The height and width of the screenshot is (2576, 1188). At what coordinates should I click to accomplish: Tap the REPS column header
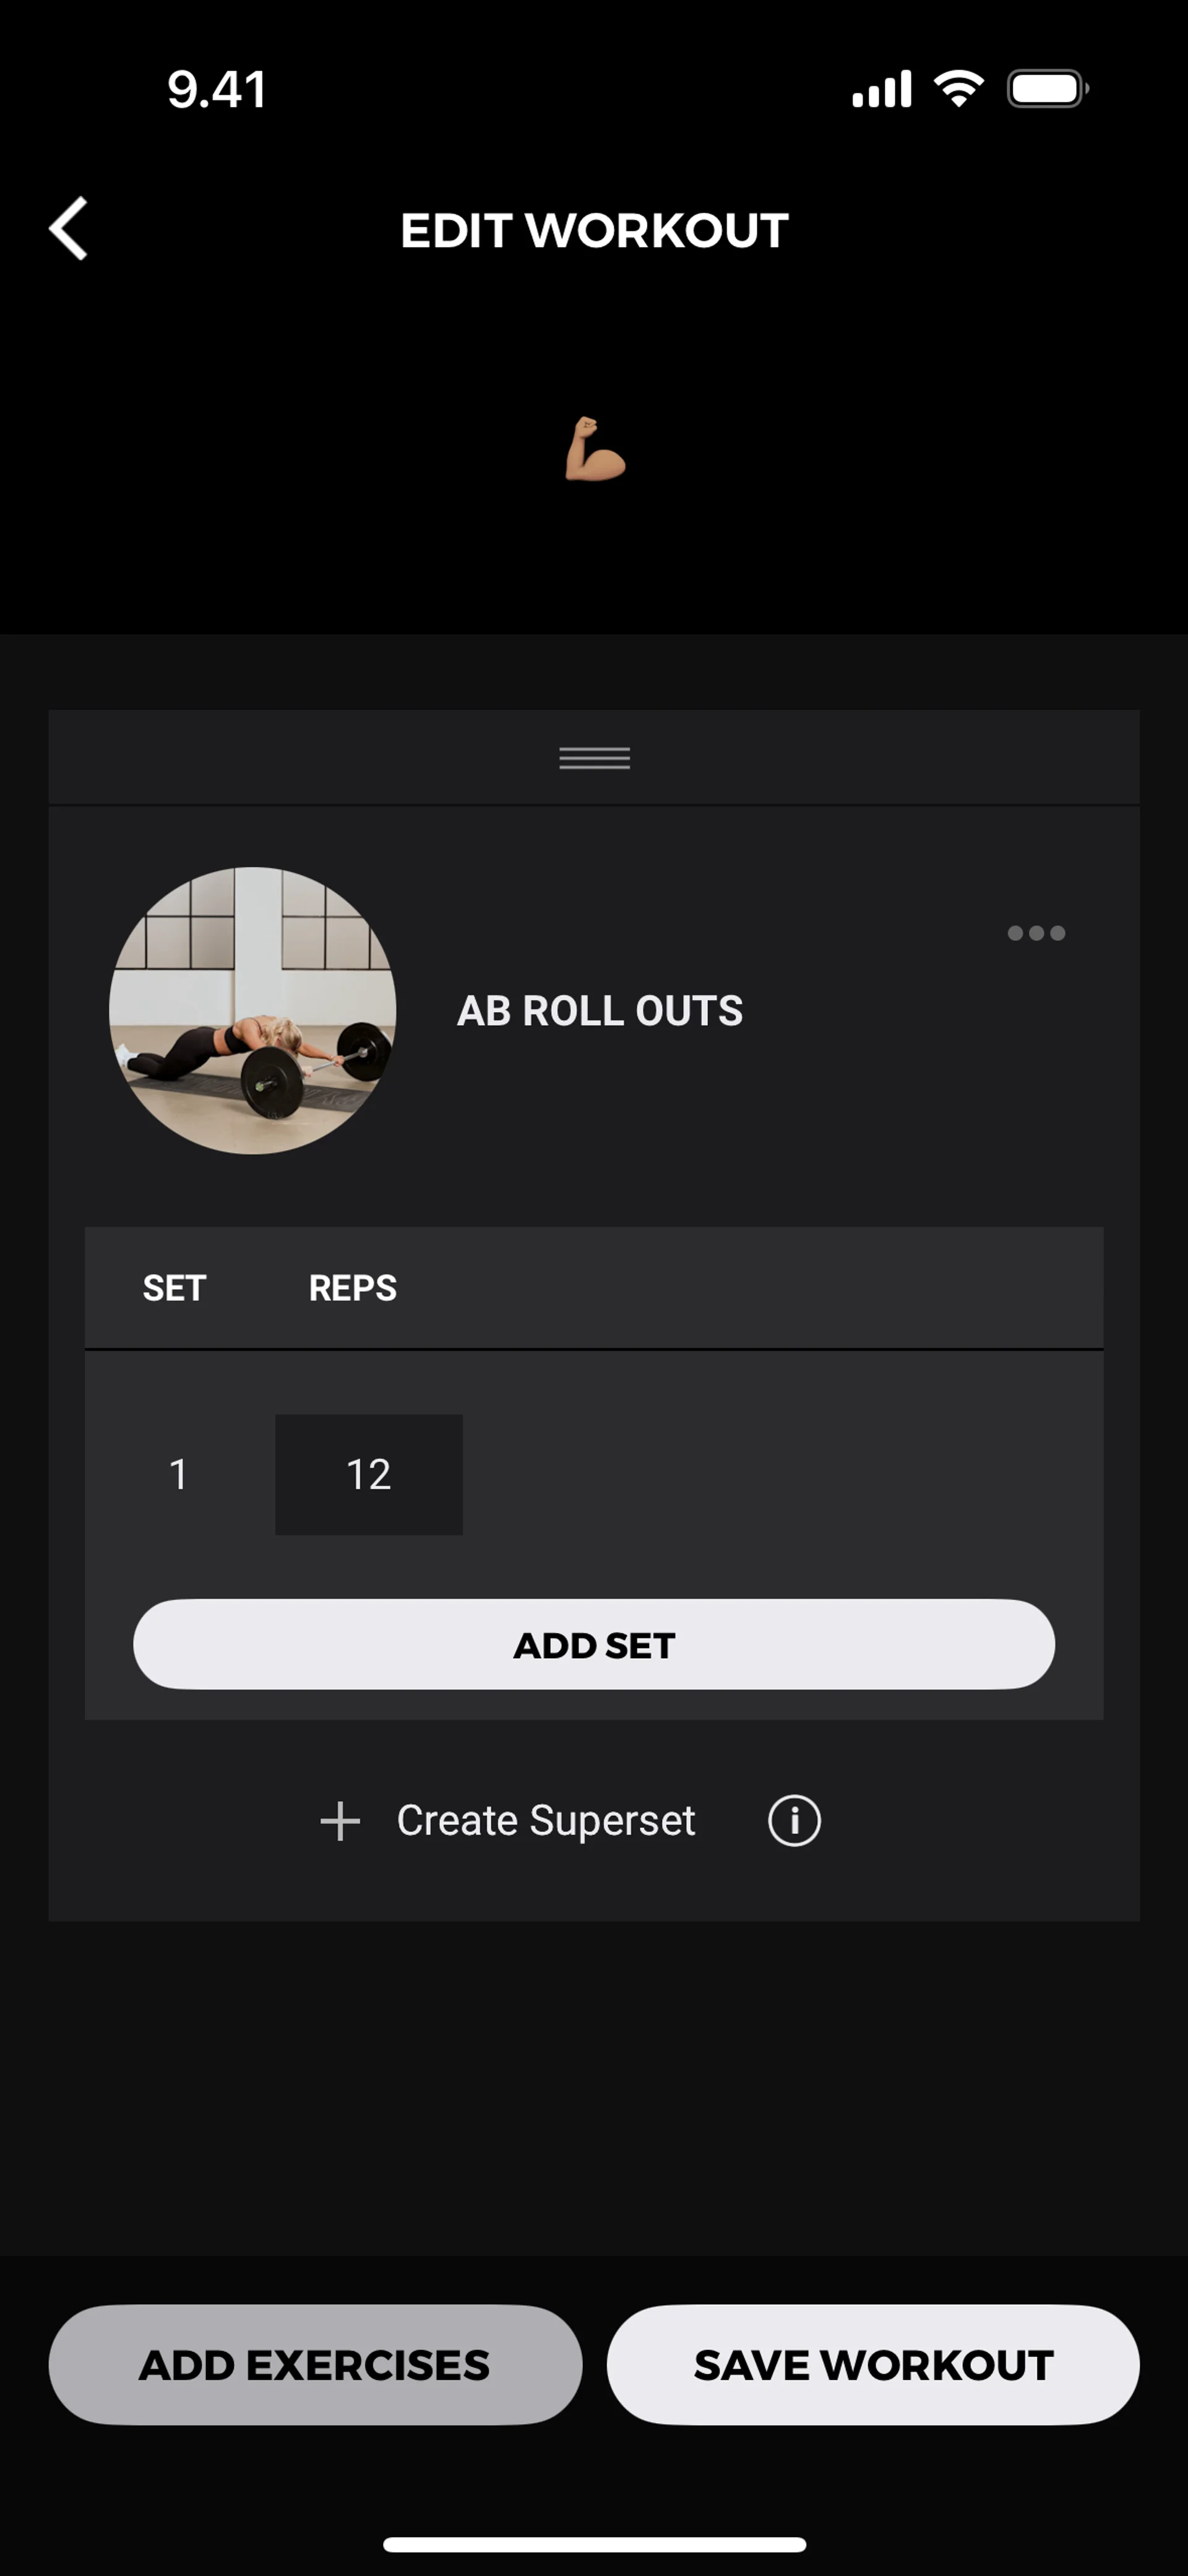[x=352, y=1288]
